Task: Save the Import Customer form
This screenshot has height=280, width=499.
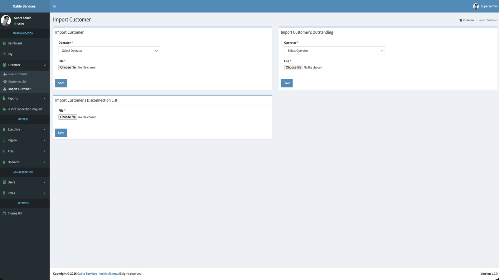Action: coord(61,83)
